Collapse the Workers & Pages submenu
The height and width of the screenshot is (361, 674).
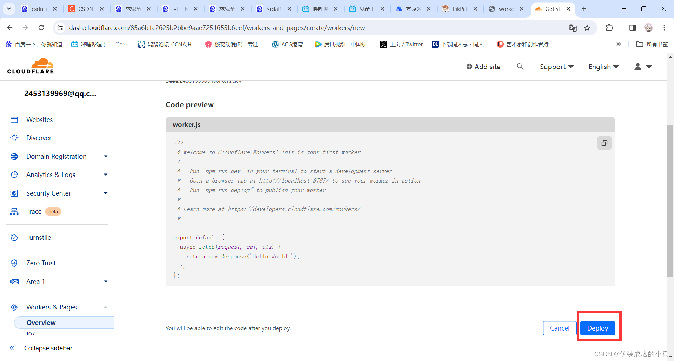[106, 307]
